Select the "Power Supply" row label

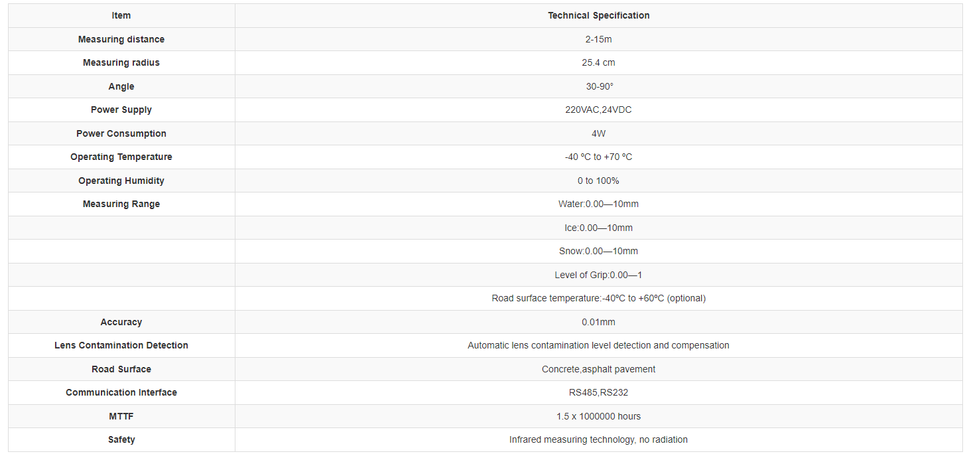click(121, 110)
